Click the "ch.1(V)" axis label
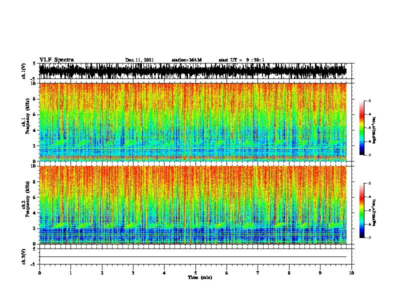396x306 pixels. pyautogui.click(x=24, y=71)
